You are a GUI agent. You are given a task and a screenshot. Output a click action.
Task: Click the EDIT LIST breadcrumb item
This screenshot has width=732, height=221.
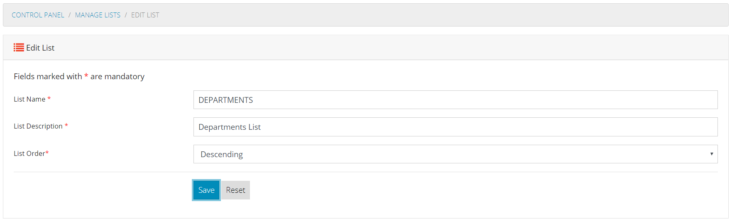145,15
